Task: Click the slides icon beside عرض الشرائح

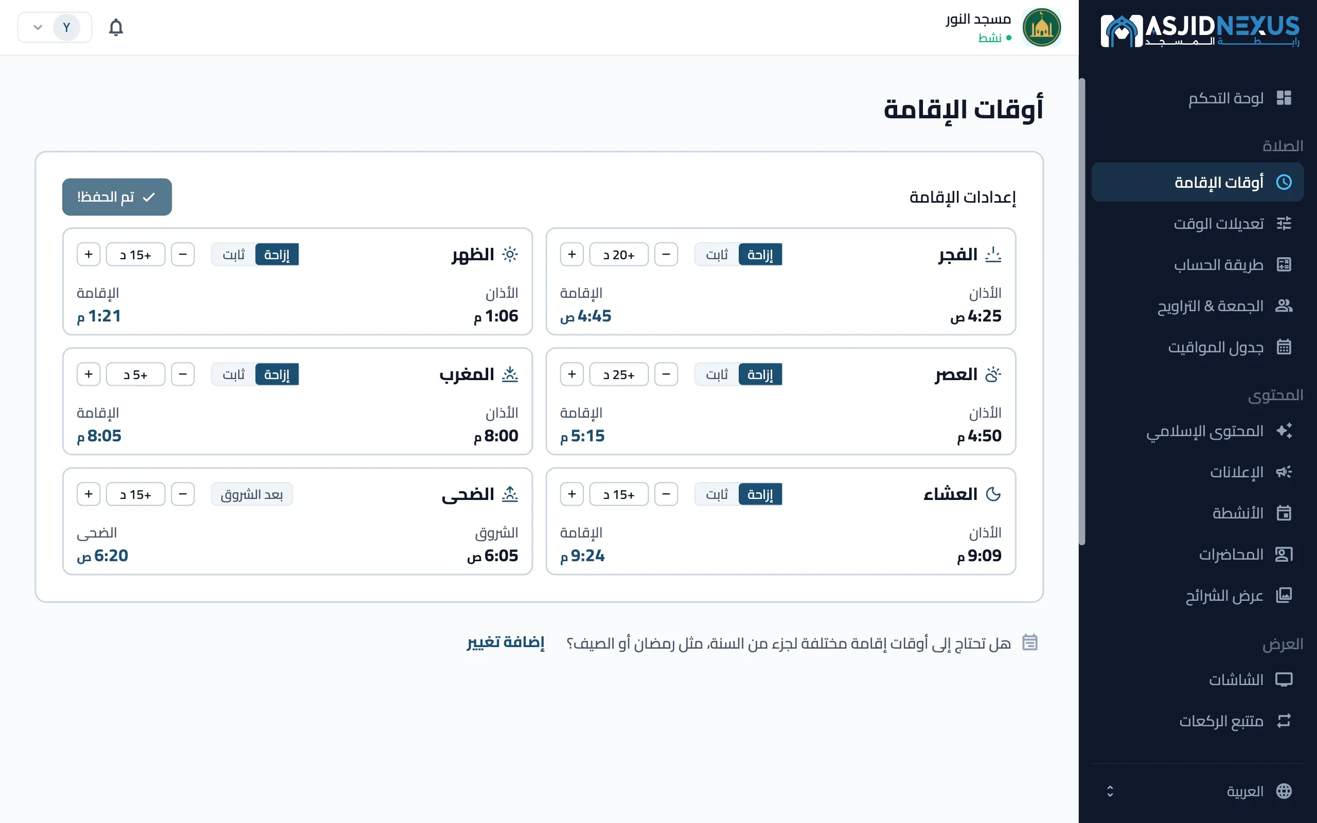Action: pyautogui.click(x=1284, y=596)
